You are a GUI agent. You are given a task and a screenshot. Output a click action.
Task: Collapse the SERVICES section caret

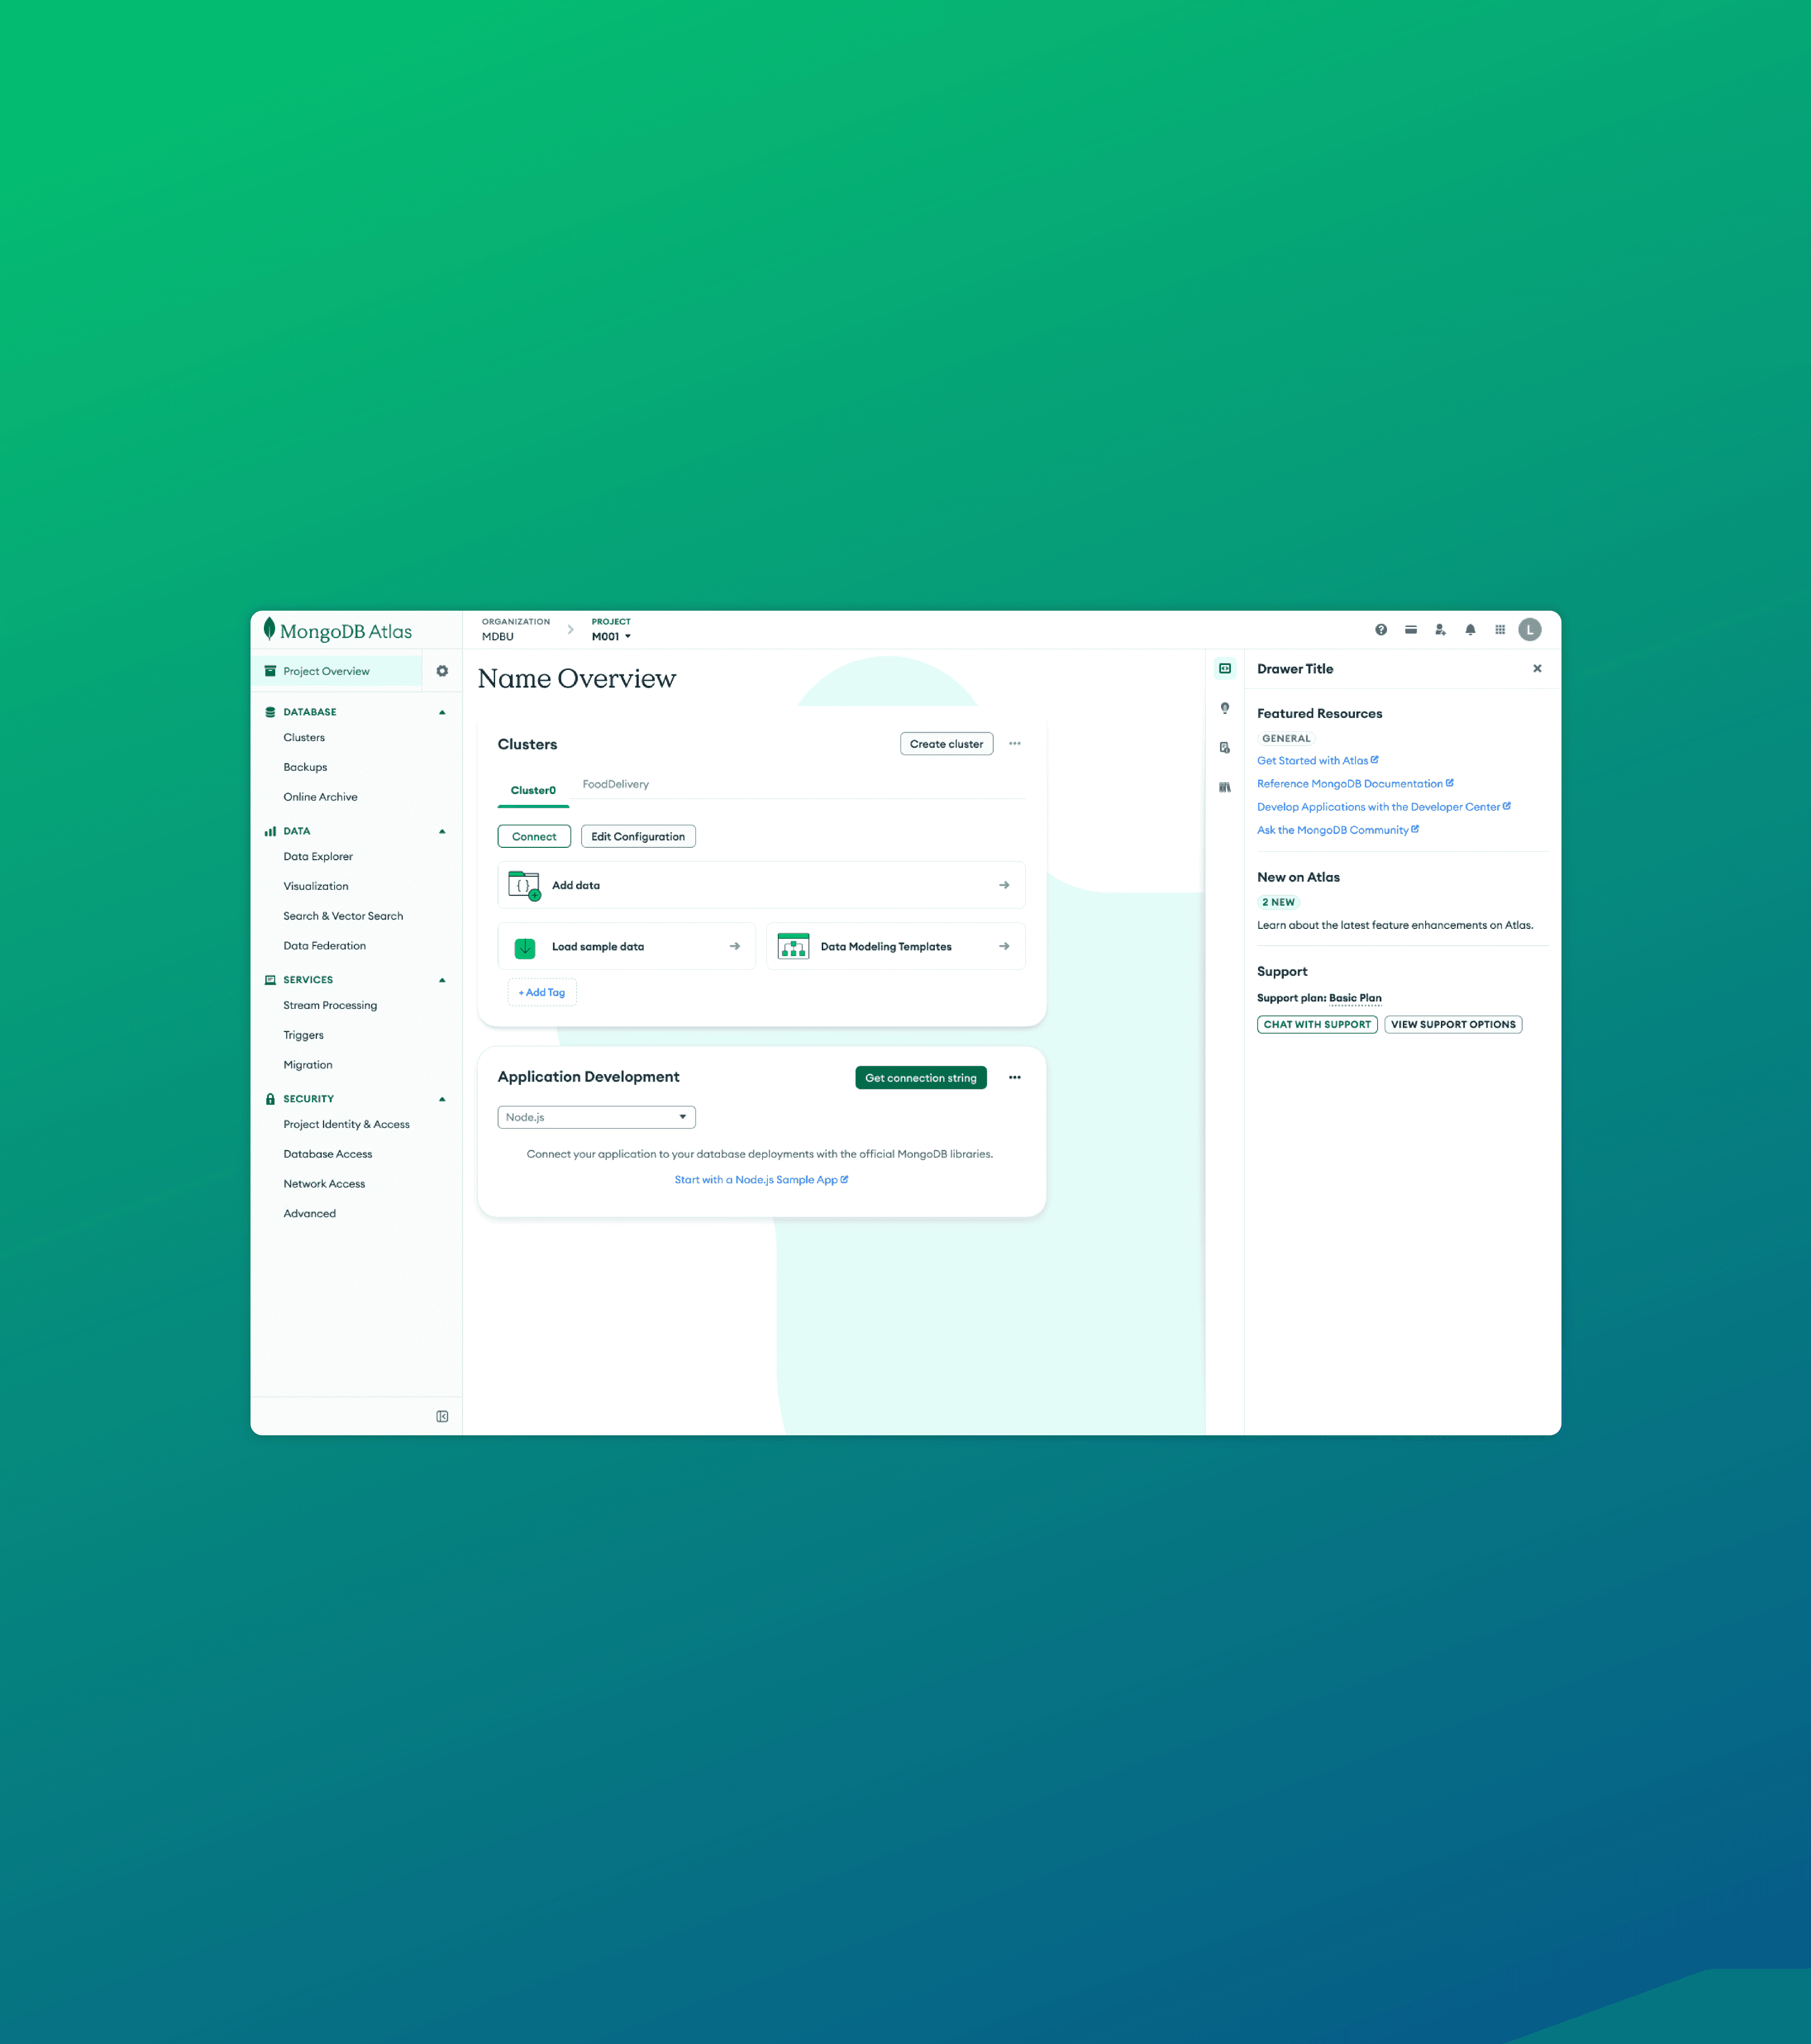pos(442,980)
